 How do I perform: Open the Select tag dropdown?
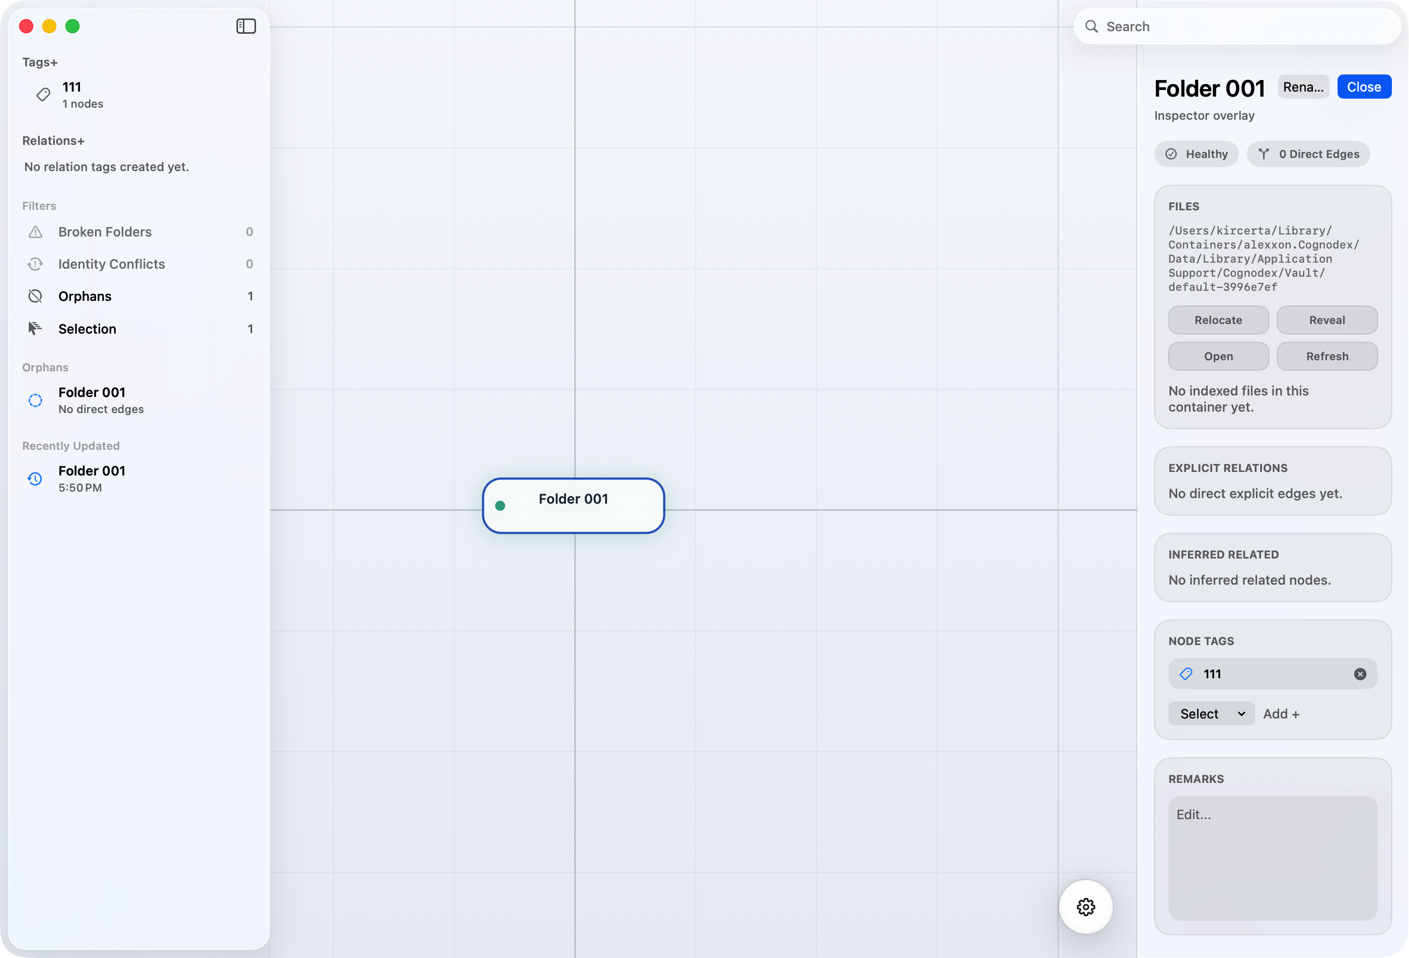(x=1211, y=713)
